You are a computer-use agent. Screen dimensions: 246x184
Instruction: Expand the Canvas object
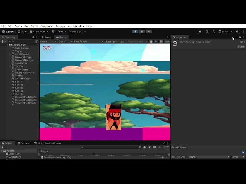coord(10,66)
